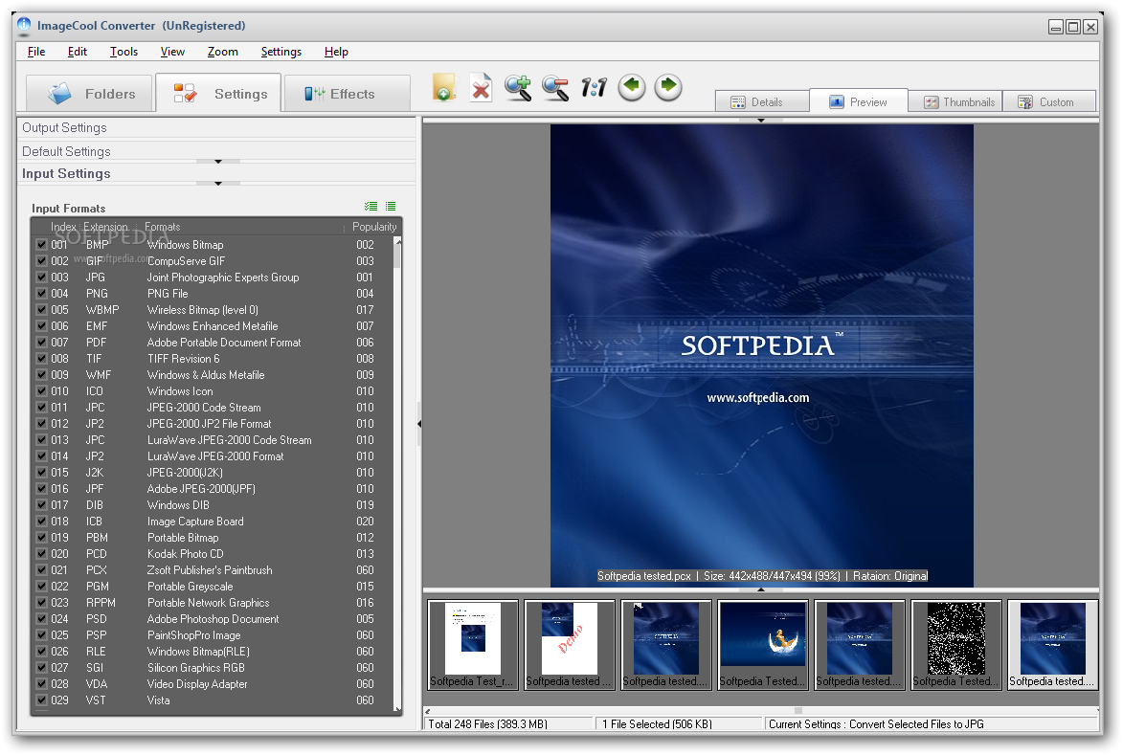Select the thumbnail with red Demo text

[x=570, y=645]
